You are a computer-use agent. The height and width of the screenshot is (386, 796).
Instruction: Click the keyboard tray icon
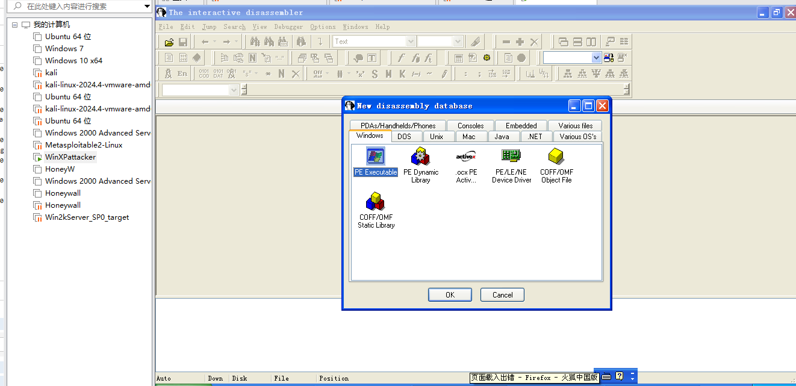pyautogui.click(x=606, y=376)
